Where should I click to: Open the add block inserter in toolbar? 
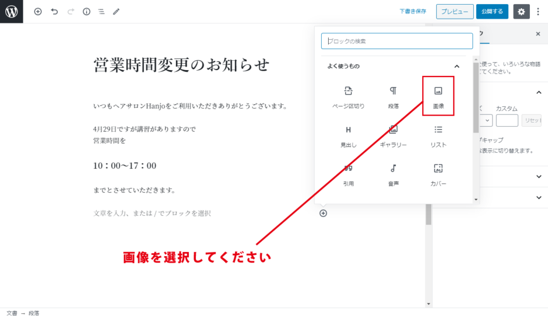tap(38, 12)
